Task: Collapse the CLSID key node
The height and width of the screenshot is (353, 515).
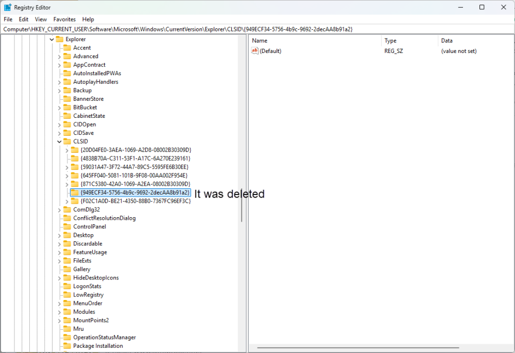Action: coord(59,142)
